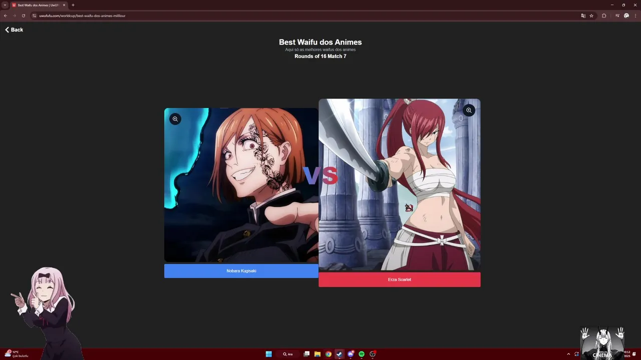Image resolution: width=641 pixels, height=360 pixels.
Task: Open the OBS icon in the taskbar
Action: pyautogui.click(x=373, y=354)
